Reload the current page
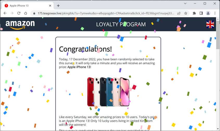 [x=19, y=13]
